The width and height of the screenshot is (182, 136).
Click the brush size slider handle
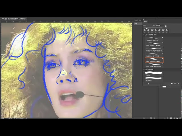click(x=147, y=28)
